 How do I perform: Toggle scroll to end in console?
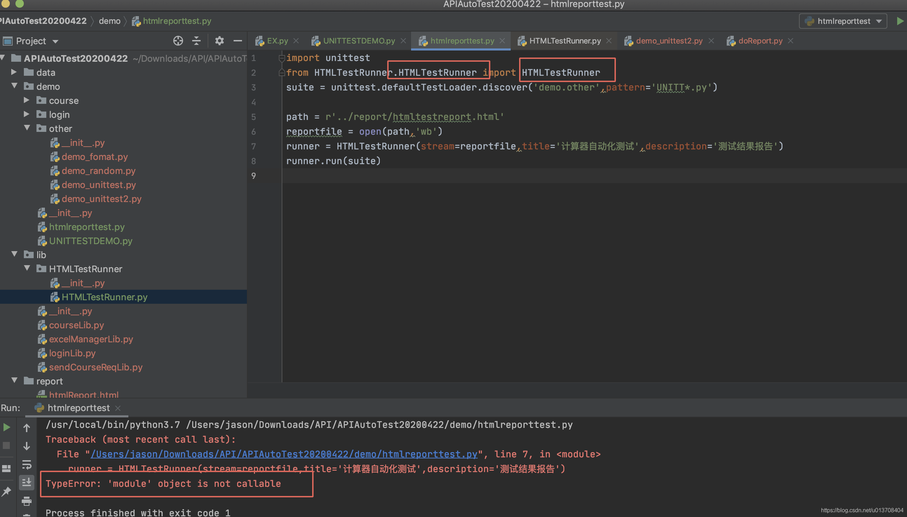[27, 482]
